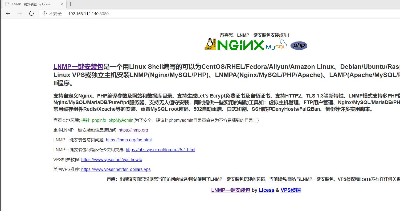Click the Linux Tux penguin logo
Viewport: 400px width, 211px height.
click(210, 44)
